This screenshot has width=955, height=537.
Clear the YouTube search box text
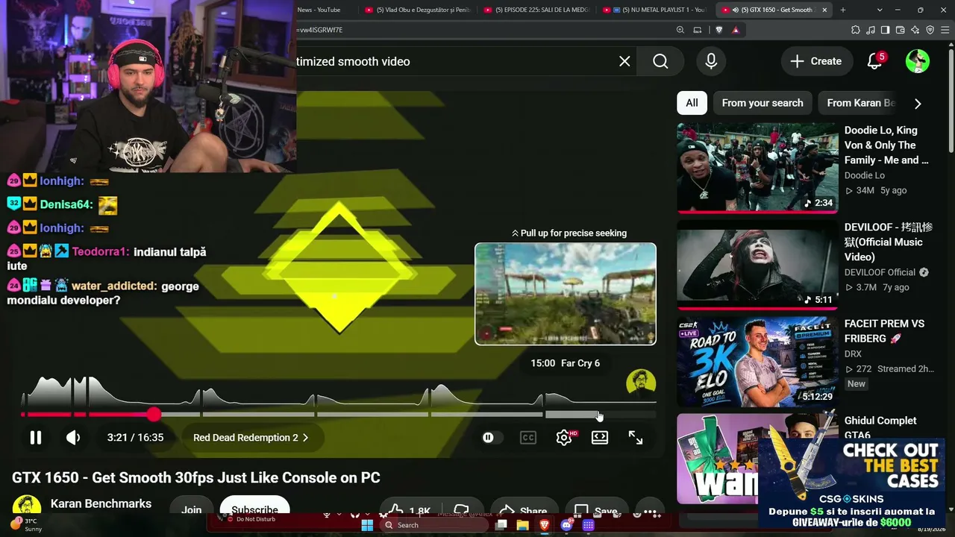click(x=624, y=61)
